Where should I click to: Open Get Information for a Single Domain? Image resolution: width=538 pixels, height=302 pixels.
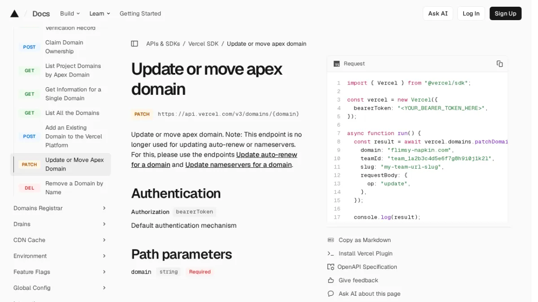[73, 94]
